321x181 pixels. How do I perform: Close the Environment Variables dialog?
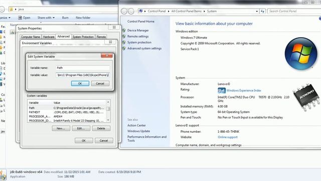click(110, 42)
